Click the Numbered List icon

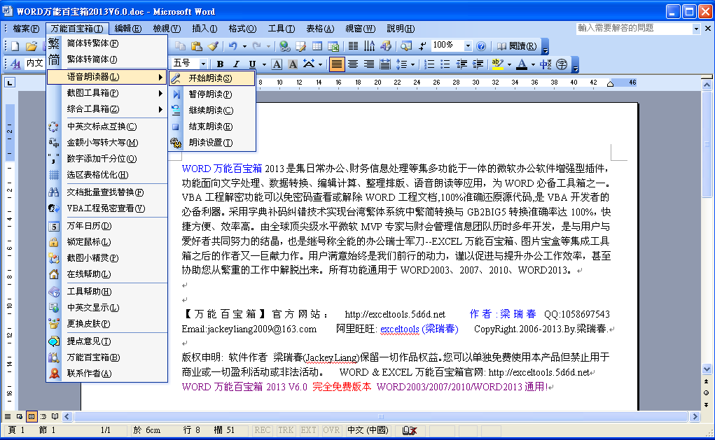pyautogui.click(x=429, y=64)
